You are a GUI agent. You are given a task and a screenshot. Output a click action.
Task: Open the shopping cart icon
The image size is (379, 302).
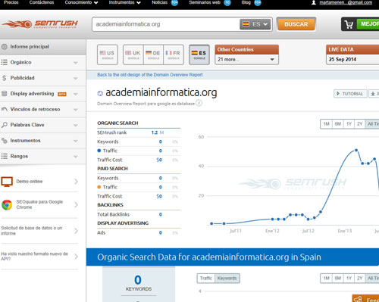pos(349,24)
